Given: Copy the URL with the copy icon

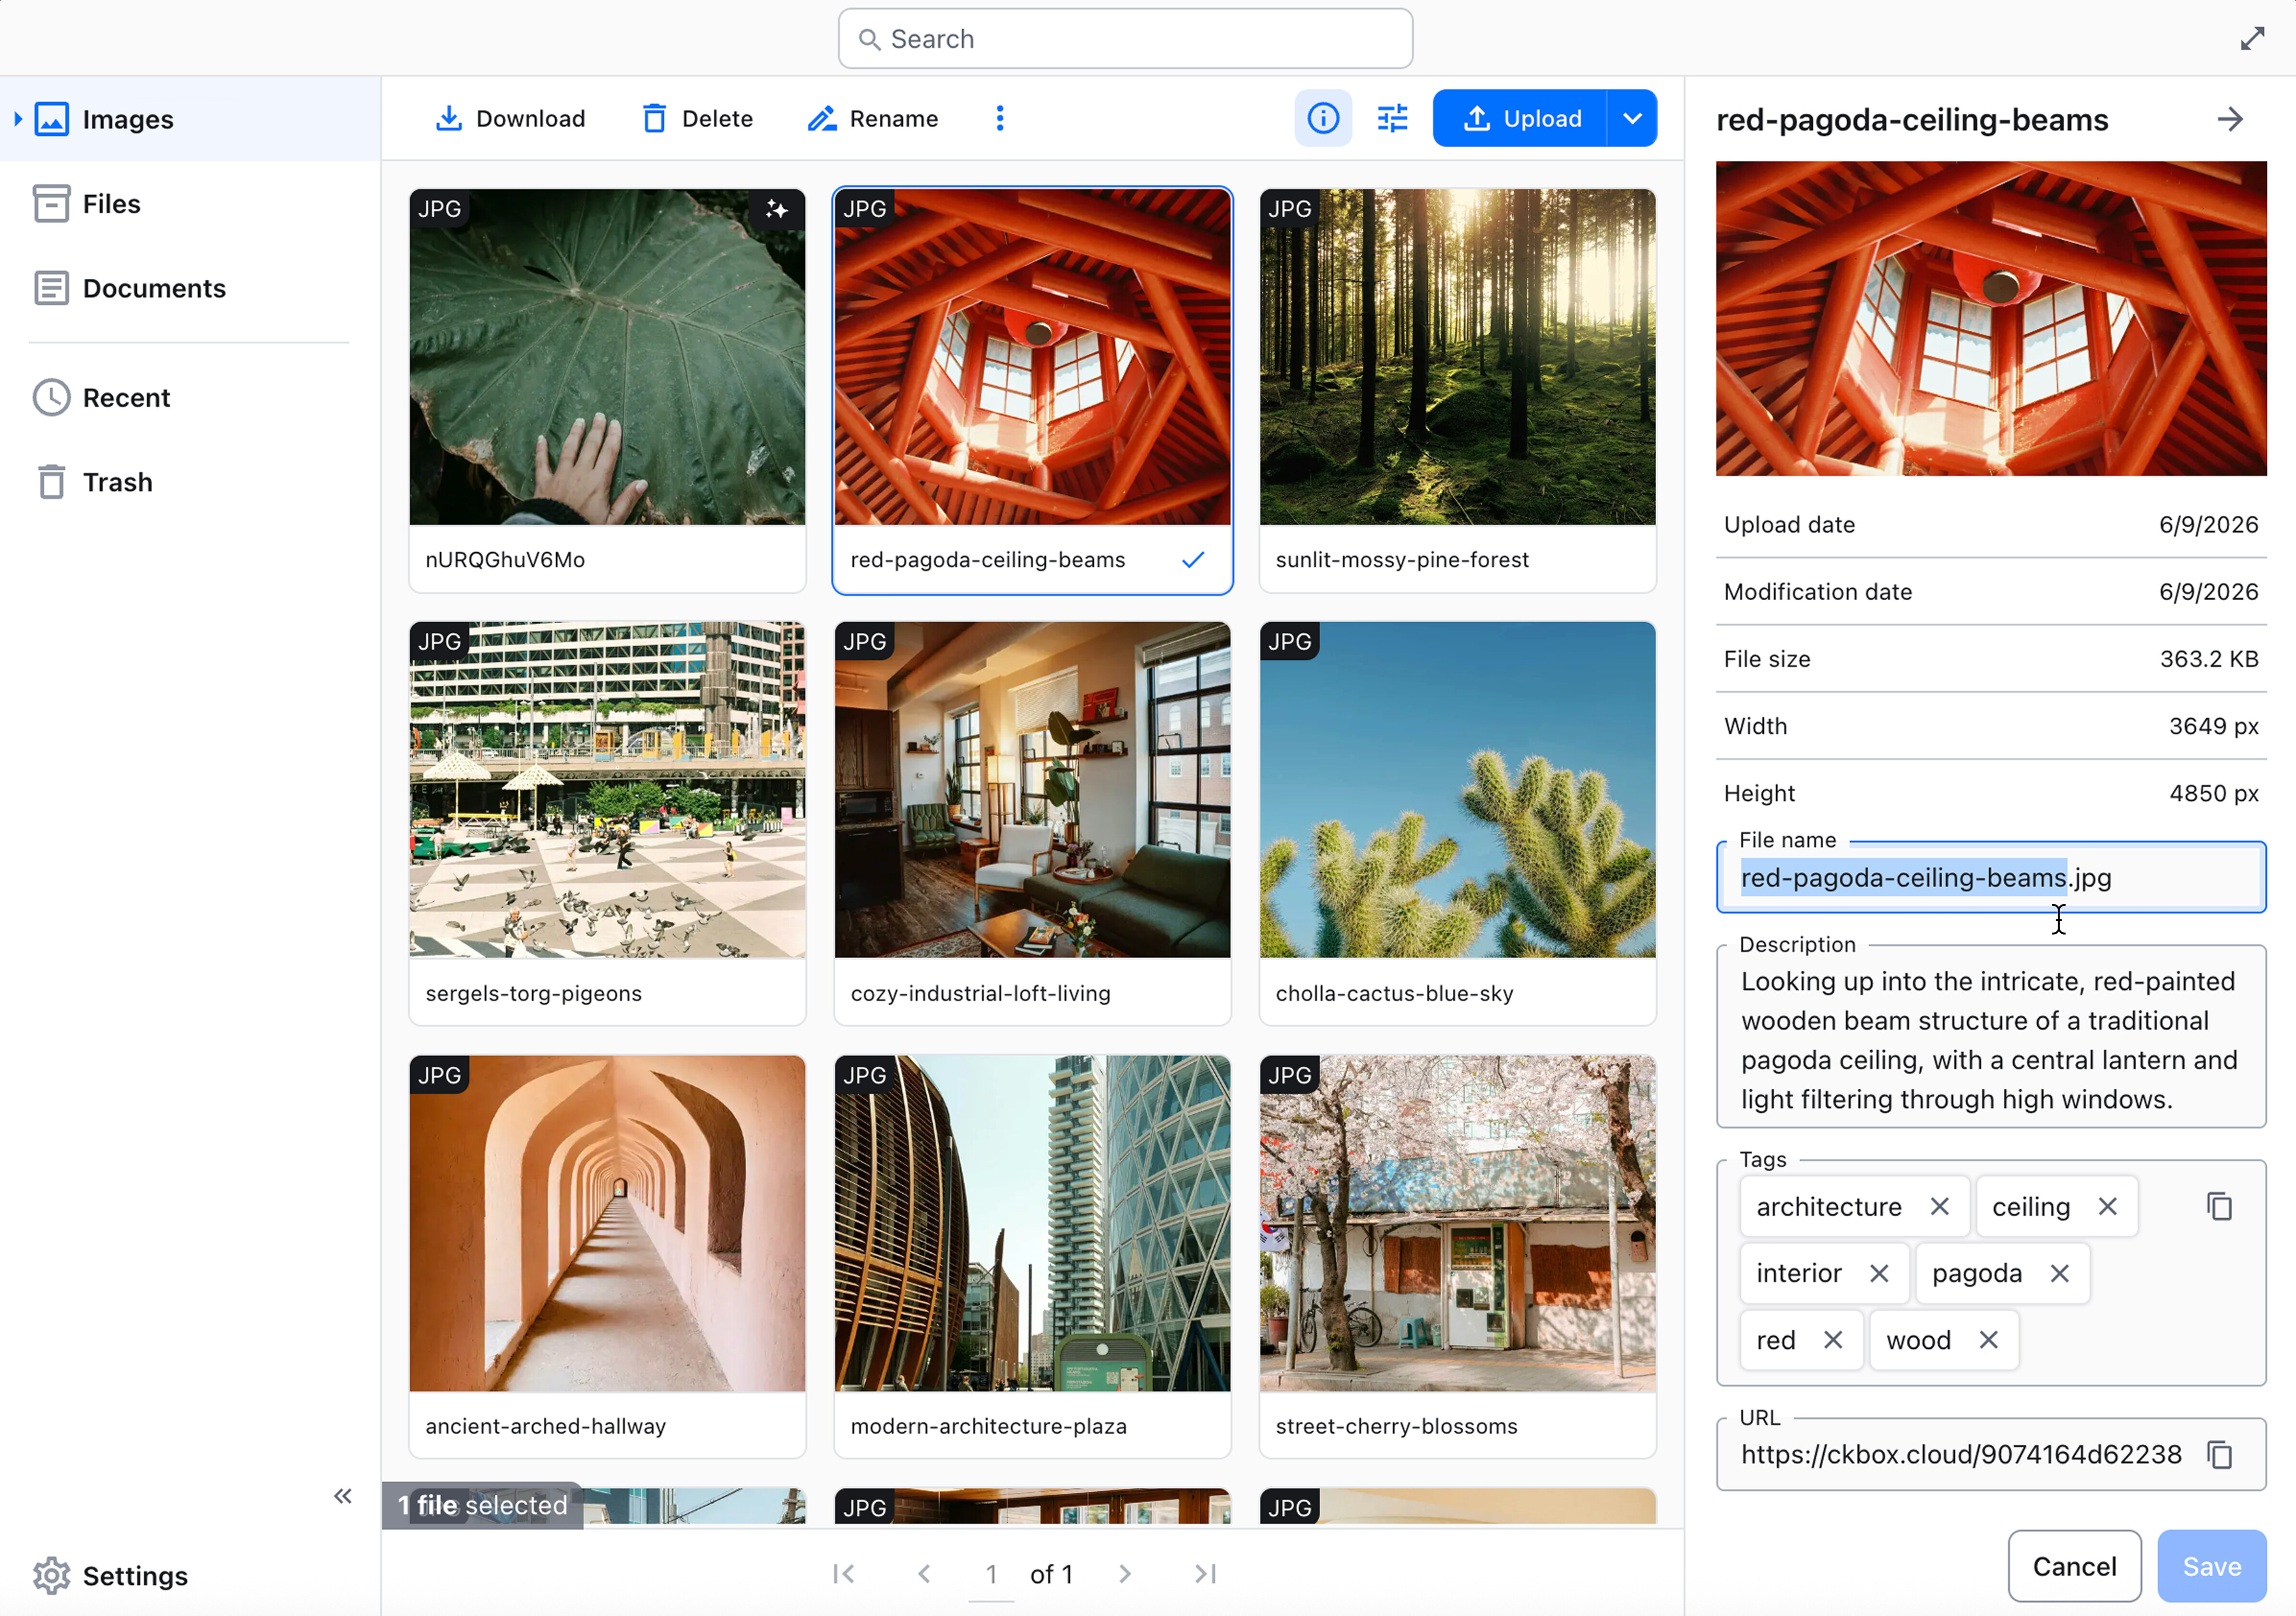Looking at the screenshot, I should [x=2219, y=1455].
